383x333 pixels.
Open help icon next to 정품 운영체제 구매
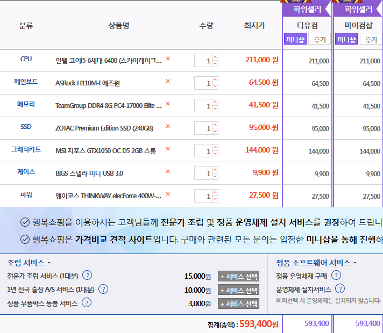(336, 276)
